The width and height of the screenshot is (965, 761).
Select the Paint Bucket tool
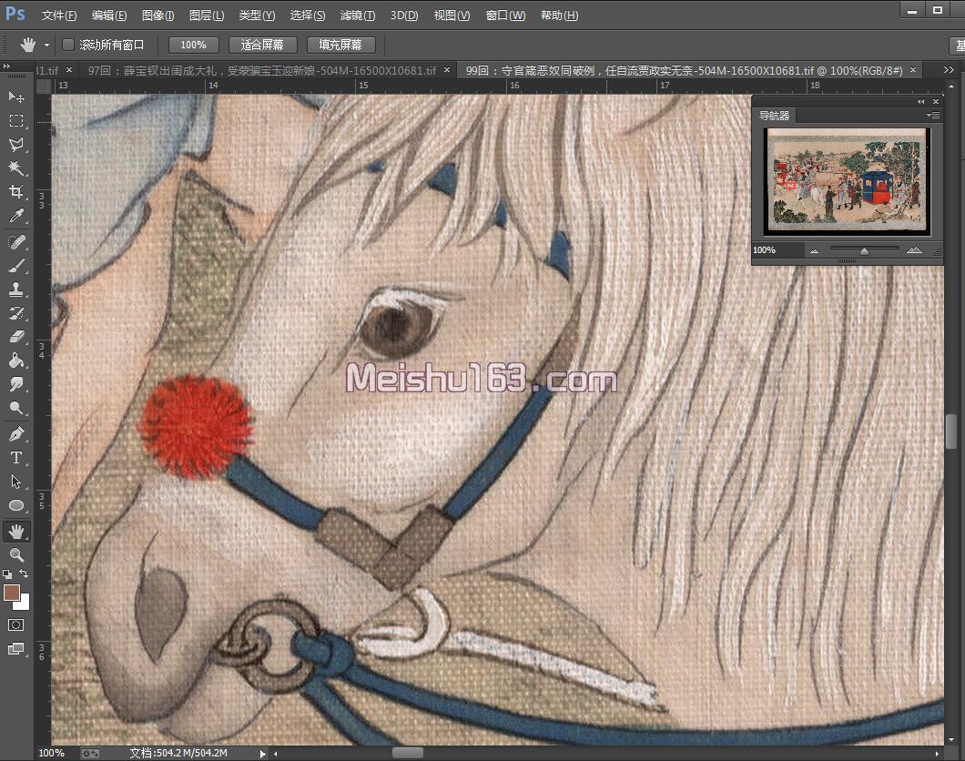pos(16,360)
